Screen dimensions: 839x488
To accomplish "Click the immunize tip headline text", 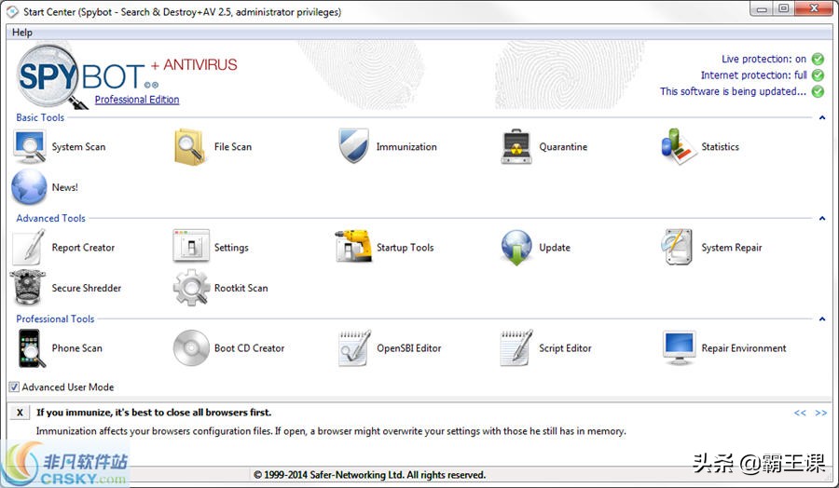I will 154,413.
